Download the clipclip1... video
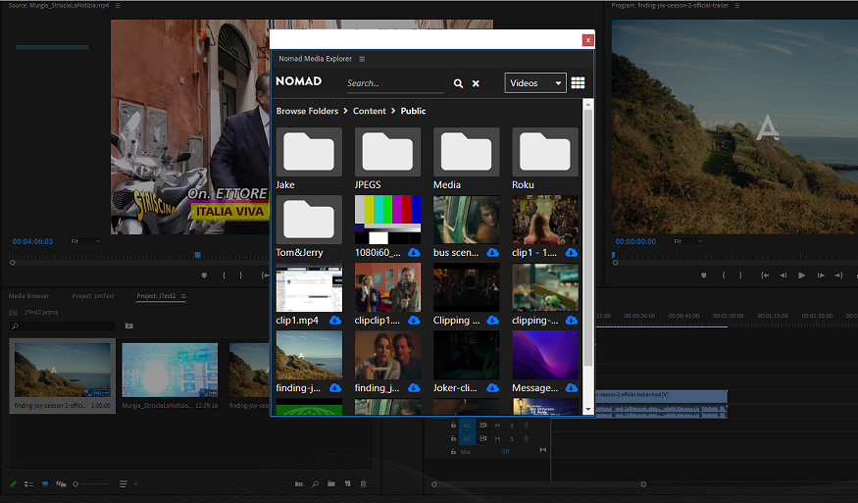858x503 pixels. 414,321
